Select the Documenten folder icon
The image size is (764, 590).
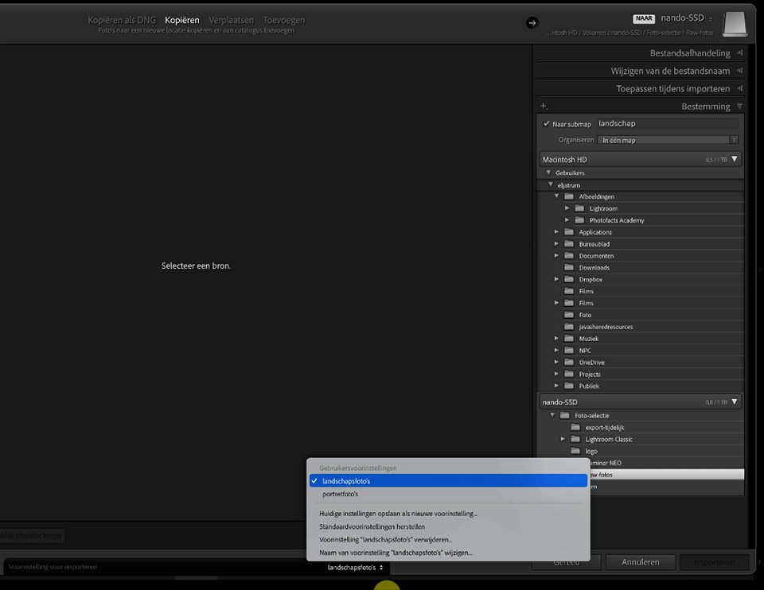coord(568,255)
